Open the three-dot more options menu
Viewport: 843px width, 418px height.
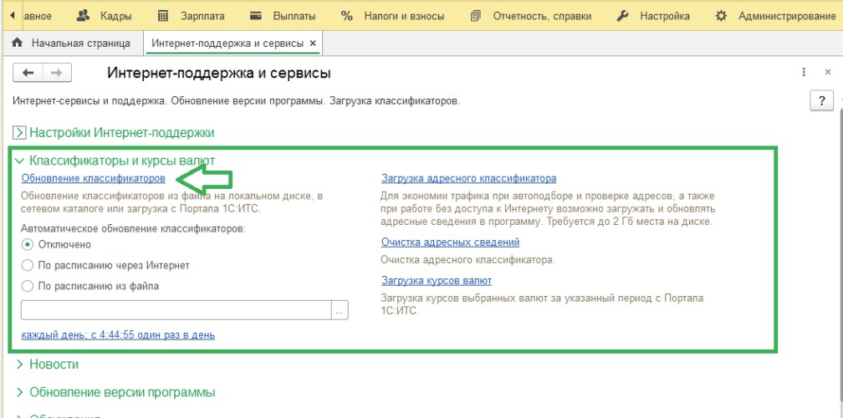(x=804, y=73)
